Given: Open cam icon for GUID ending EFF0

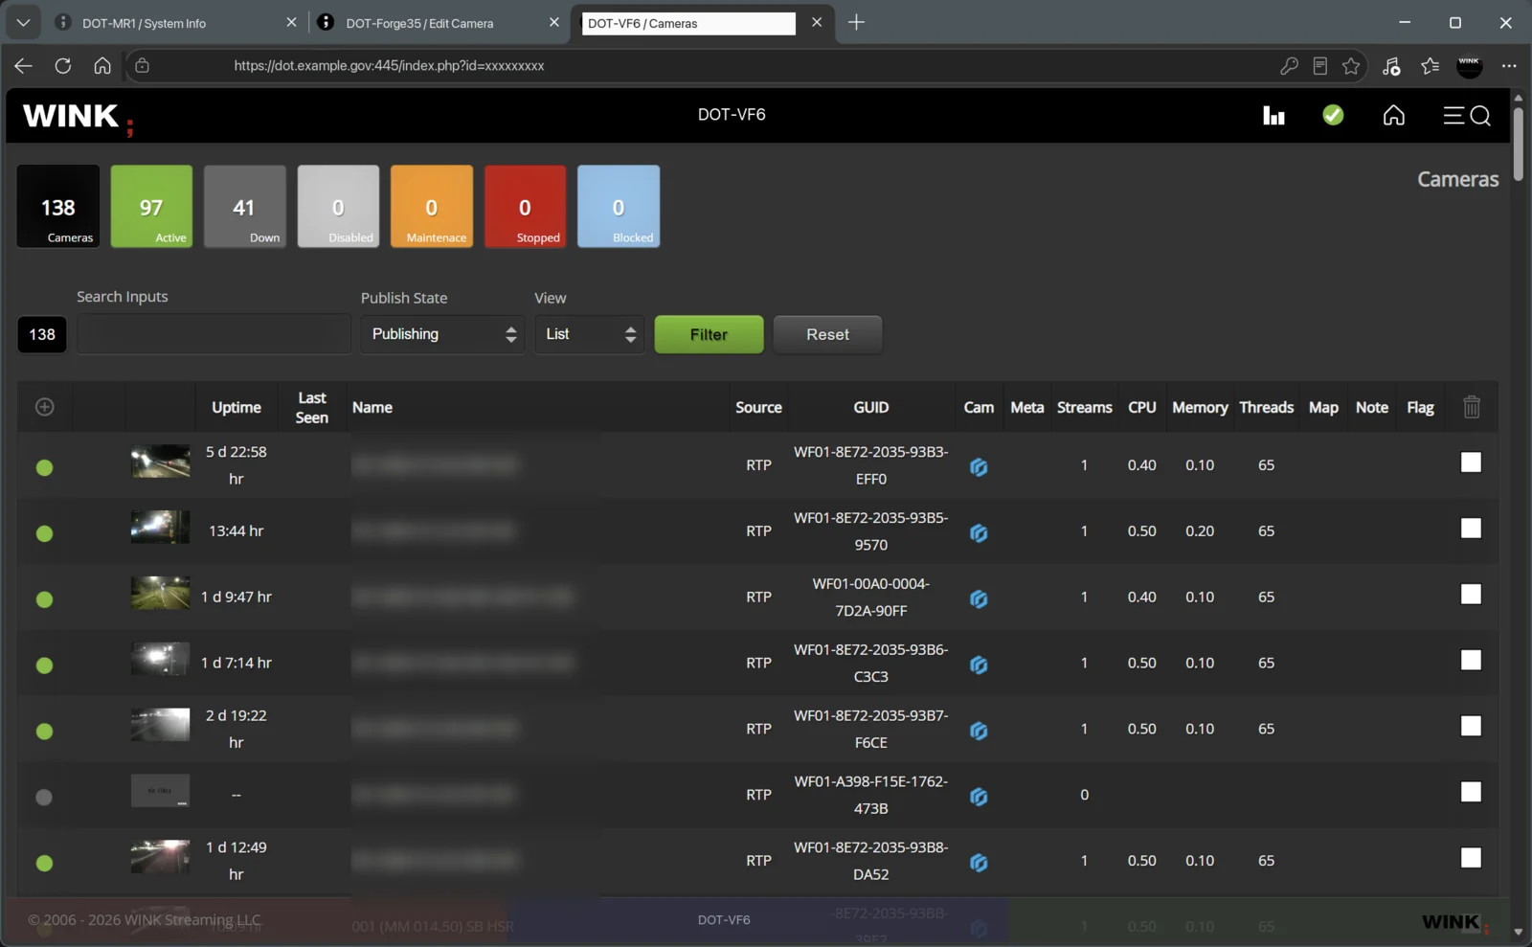Looking at the screenshot, I should pos(979,467).
